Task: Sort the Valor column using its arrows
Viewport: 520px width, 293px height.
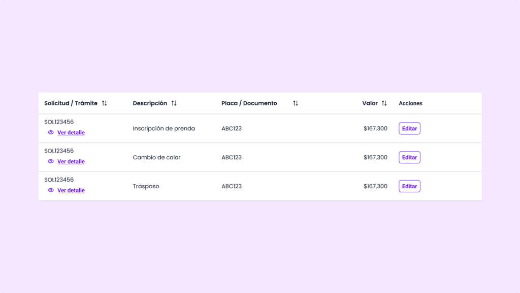Action: 384,103
